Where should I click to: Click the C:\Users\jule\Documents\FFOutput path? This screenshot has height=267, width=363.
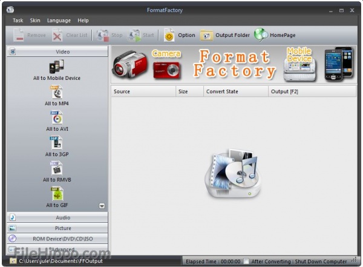coord(60,261)
